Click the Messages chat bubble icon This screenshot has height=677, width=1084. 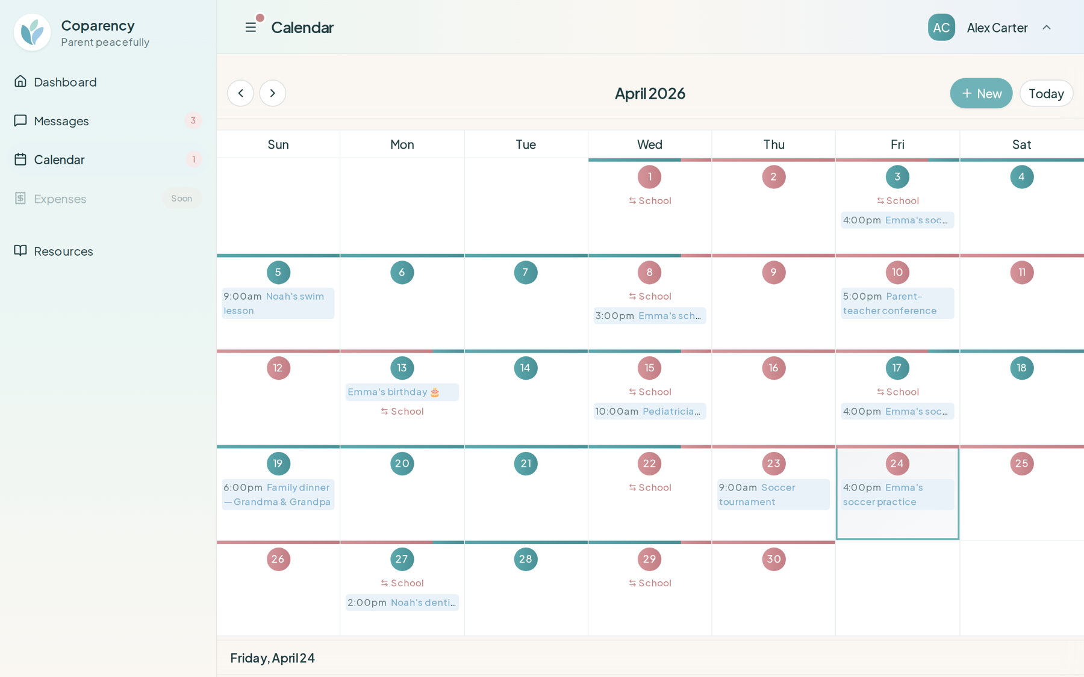click(x=20, y=120)
